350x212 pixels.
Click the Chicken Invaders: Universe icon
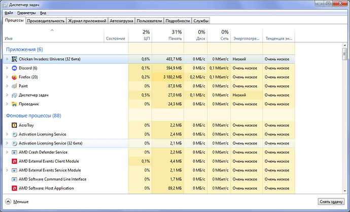14,59
